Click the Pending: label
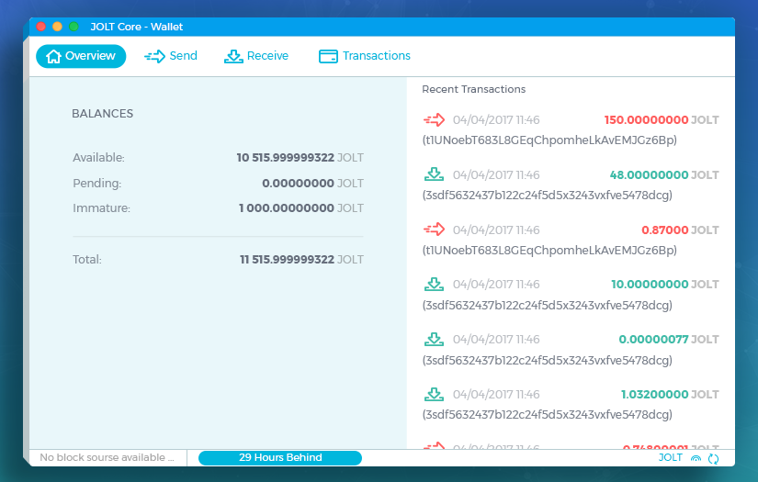Viewport: 758px width, 482px height. point(97,183)
